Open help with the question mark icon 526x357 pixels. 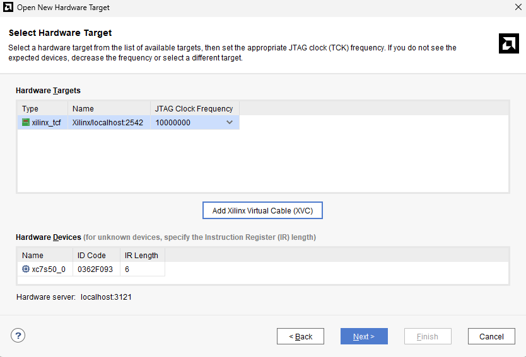click(18, 336)
